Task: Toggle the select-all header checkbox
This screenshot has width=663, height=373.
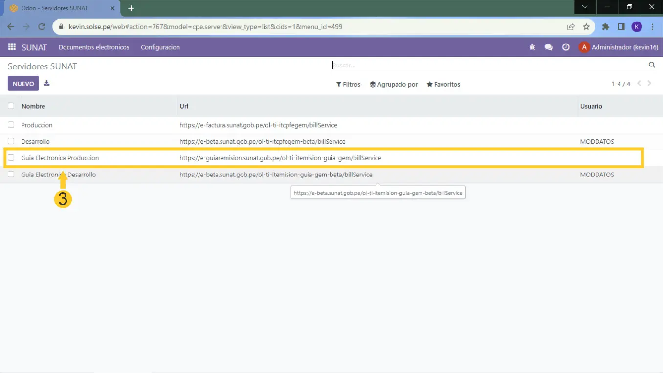Action: click(x=11, y=106)
